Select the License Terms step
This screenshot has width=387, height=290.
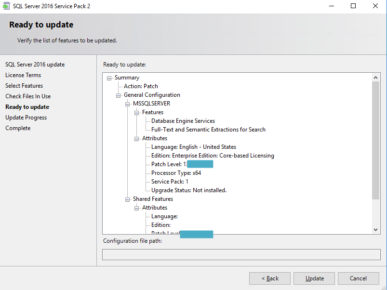pos(23,75)
